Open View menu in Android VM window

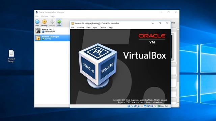(x=88, y=28)
